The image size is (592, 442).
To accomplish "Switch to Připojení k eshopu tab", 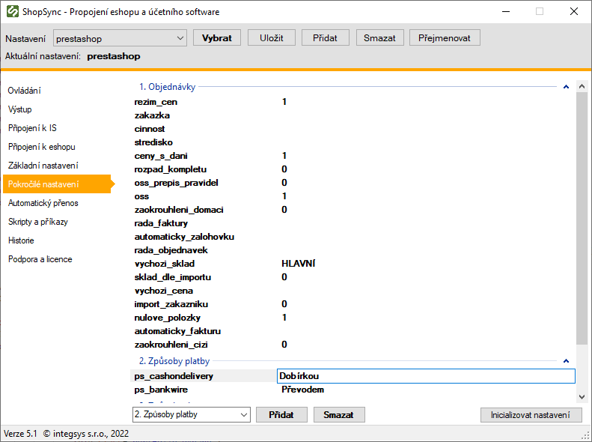I will click(42, 147).
